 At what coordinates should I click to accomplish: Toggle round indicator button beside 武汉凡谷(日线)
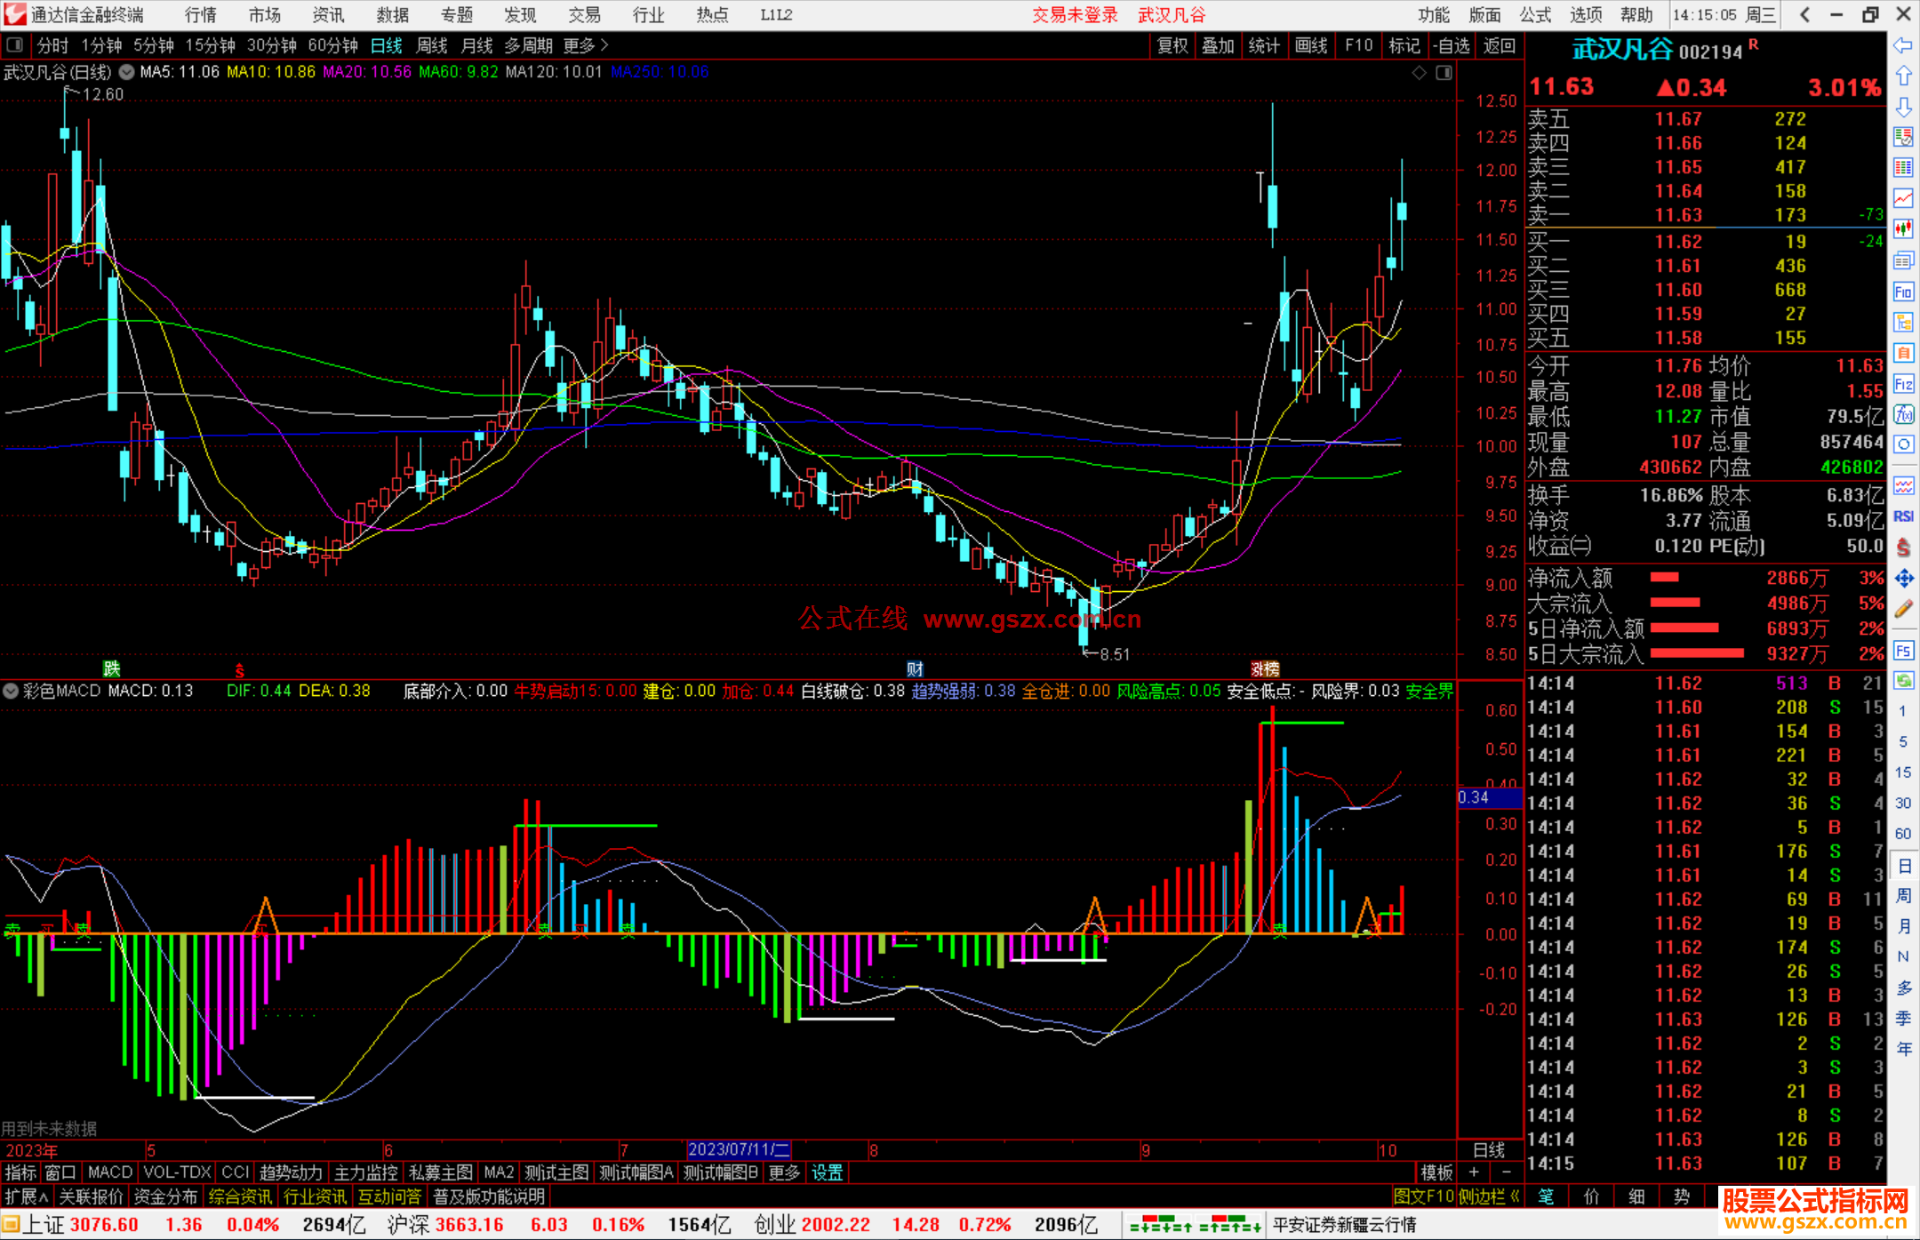point(127,72)
